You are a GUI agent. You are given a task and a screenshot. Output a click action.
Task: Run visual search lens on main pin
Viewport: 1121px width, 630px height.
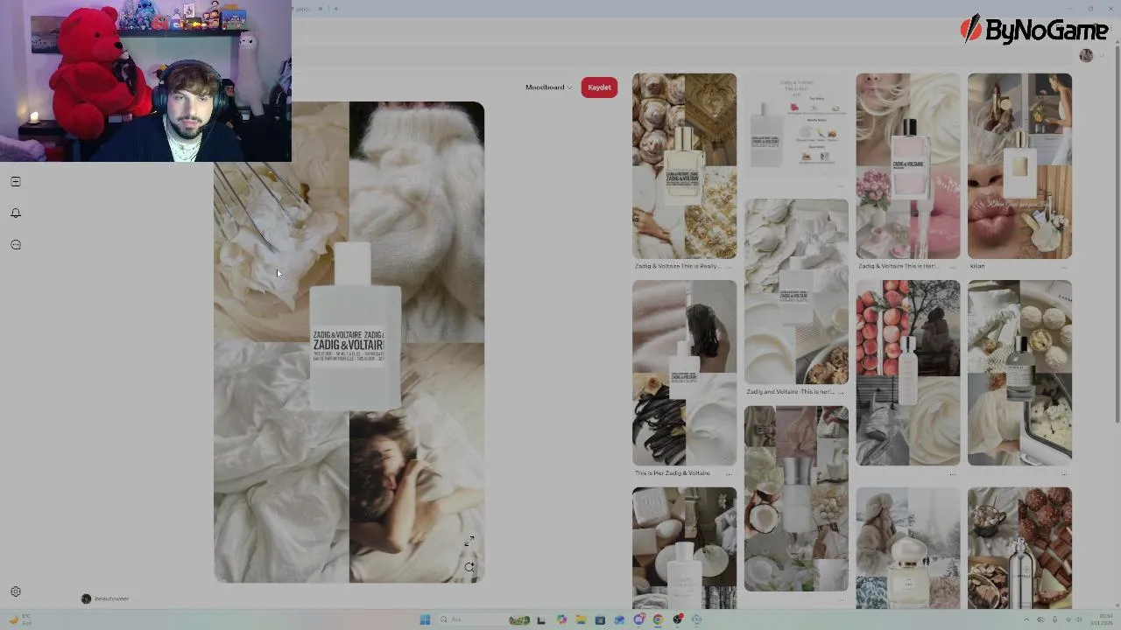click(469, 567)
